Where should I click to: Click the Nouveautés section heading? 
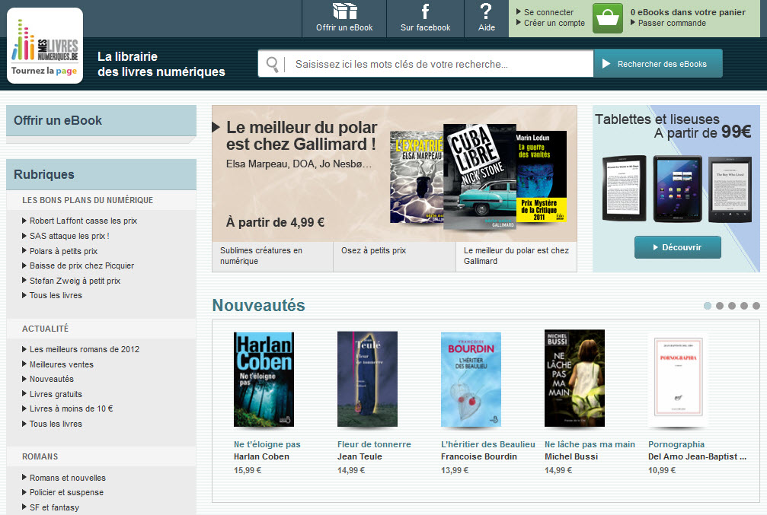pyautogui.click(x=259, y=305)
